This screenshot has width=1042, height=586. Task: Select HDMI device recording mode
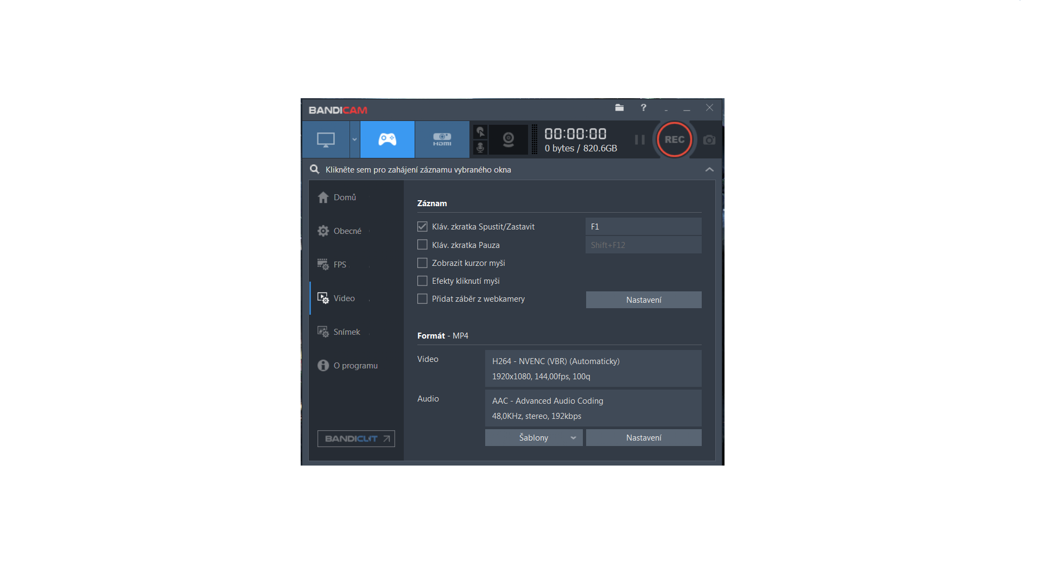442,139
